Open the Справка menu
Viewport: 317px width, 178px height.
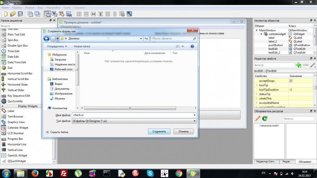(x=80, y=8)
